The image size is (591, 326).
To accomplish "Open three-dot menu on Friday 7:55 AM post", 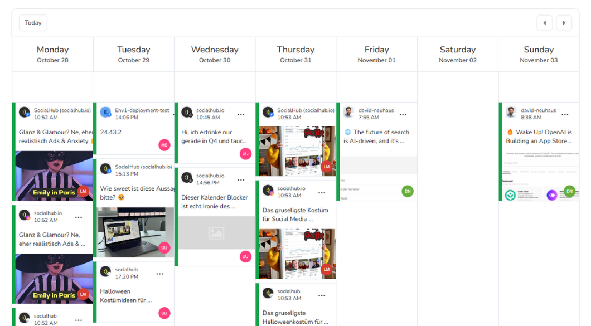I will (x=403, y=114).
